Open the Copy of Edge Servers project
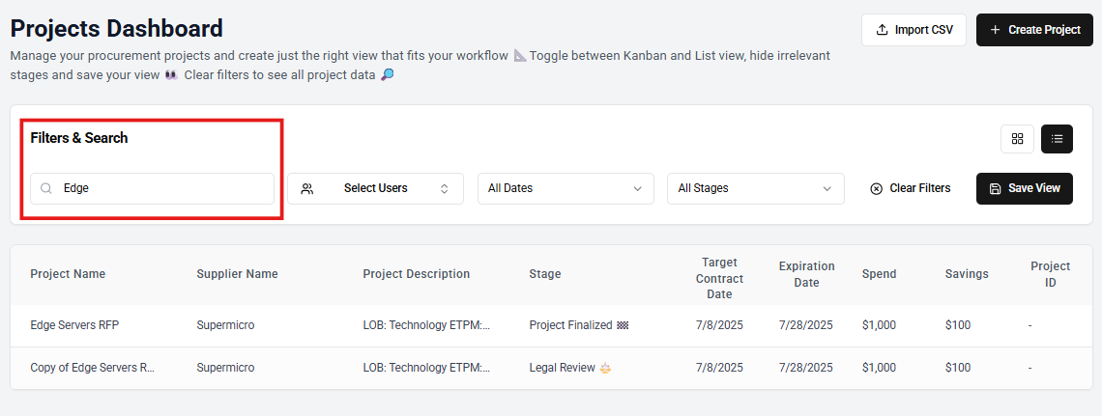This screenshot has width=1102, height=416. coord(92,368)
